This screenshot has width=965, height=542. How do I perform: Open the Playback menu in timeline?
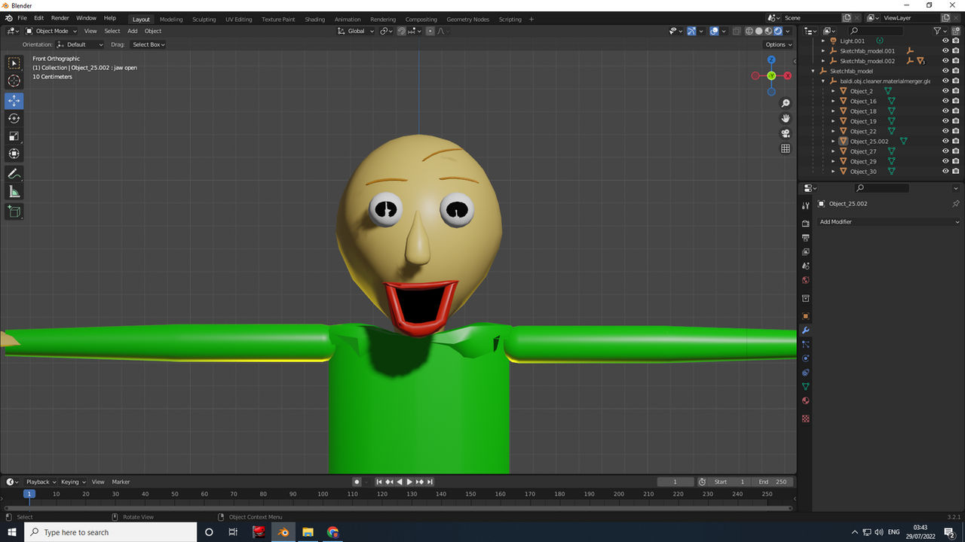[41, 482]
